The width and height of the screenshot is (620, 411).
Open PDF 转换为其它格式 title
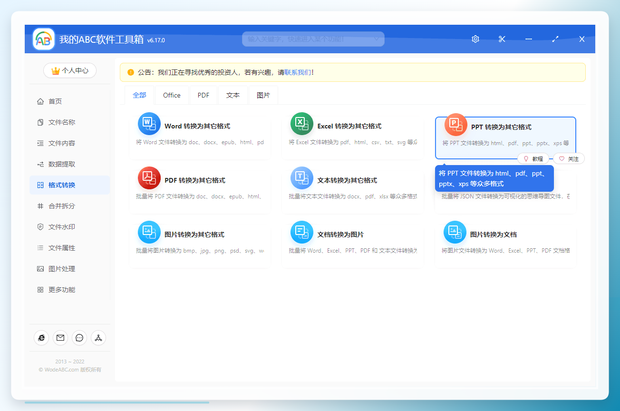195,180
